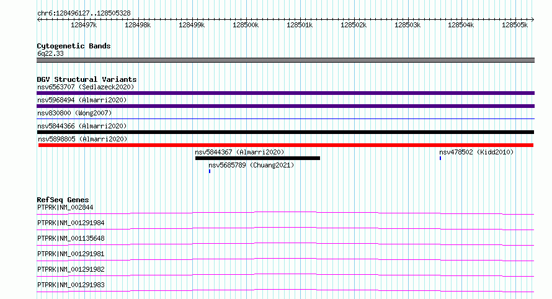This screenshot has height=299, width=552.
Task: Click the chr6:128496127..128505328 coordinate label
Action: click(x=84, y=13)
